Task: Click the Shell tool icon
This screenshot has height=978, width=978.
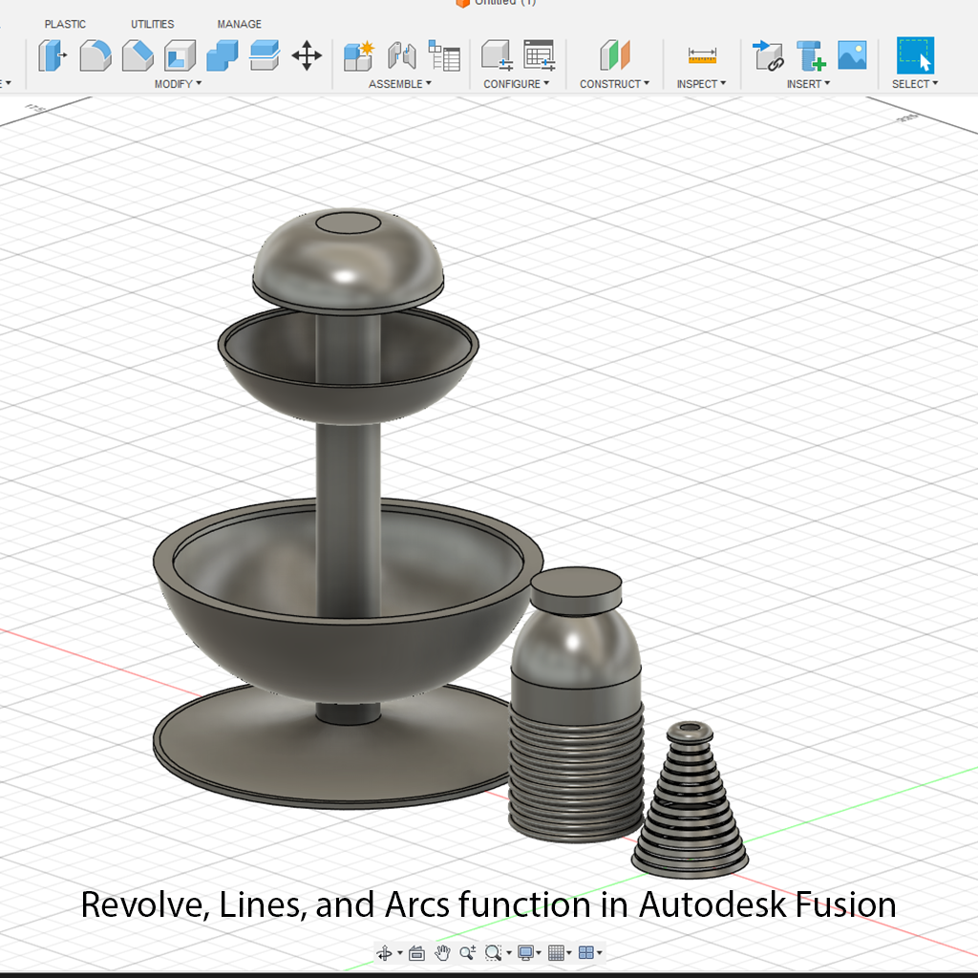Action: click(x=180, y=56)
